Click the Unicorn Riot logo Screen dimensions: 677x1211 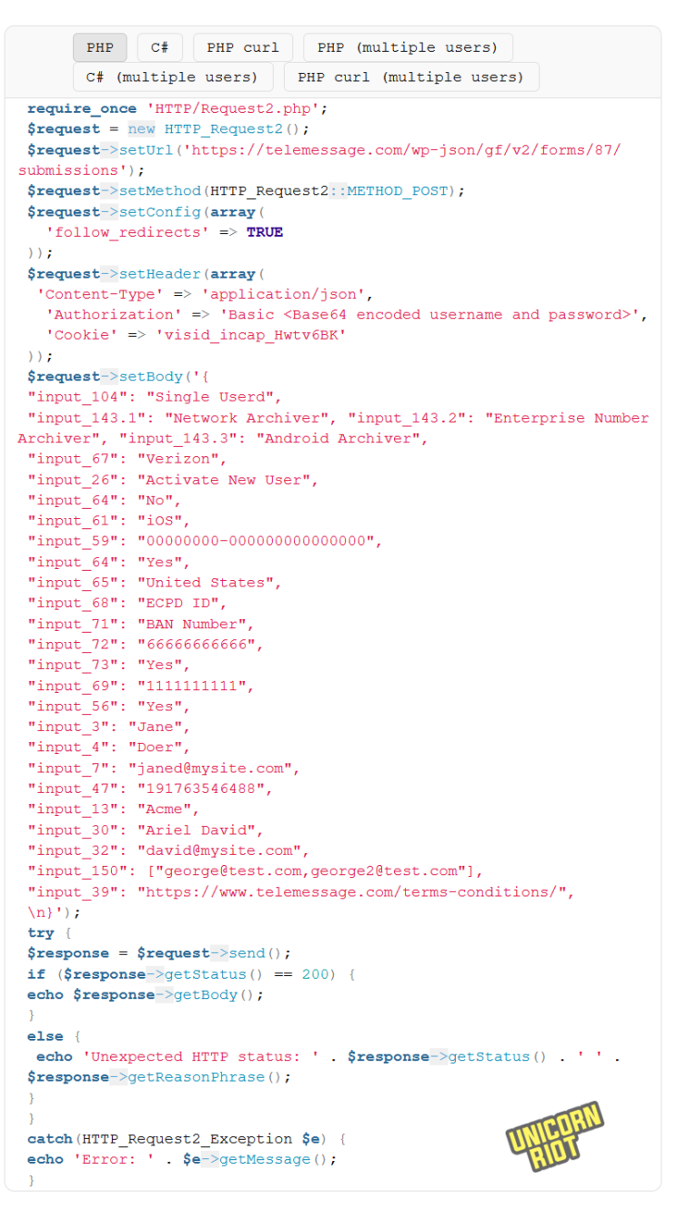click(x=554, y=1136)
